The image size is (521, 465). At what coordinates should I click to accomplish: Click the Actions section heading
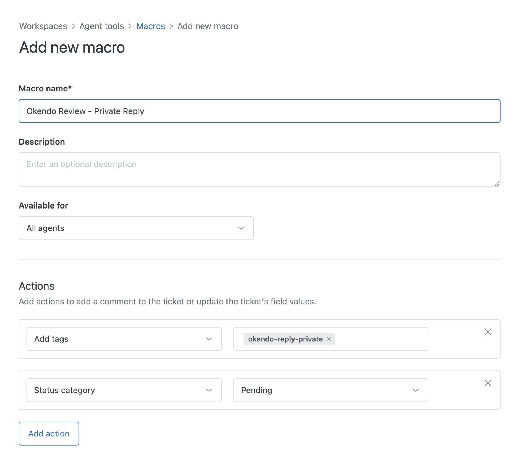click(x=37, y=286)
